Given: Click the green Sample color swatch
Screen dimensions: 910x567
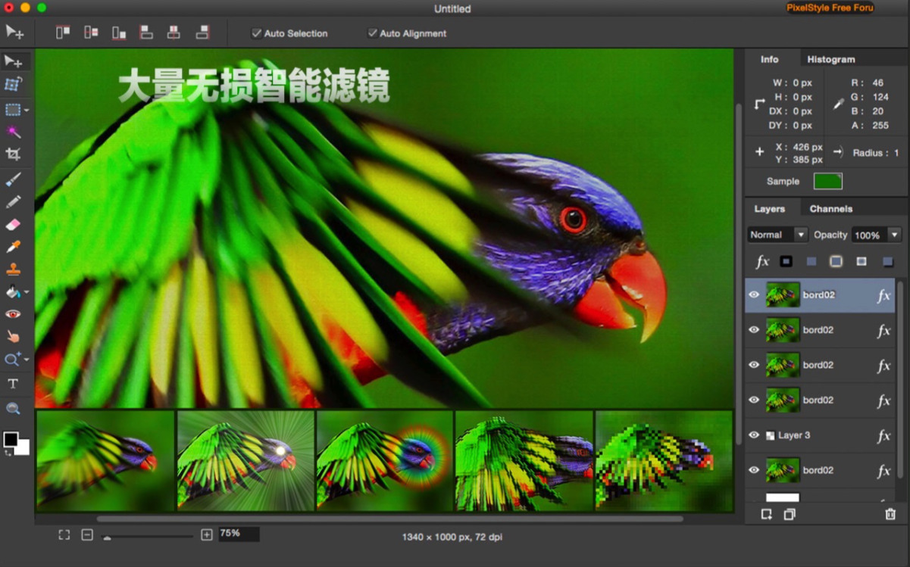Looking at the screenshot, I should point(827,181).
